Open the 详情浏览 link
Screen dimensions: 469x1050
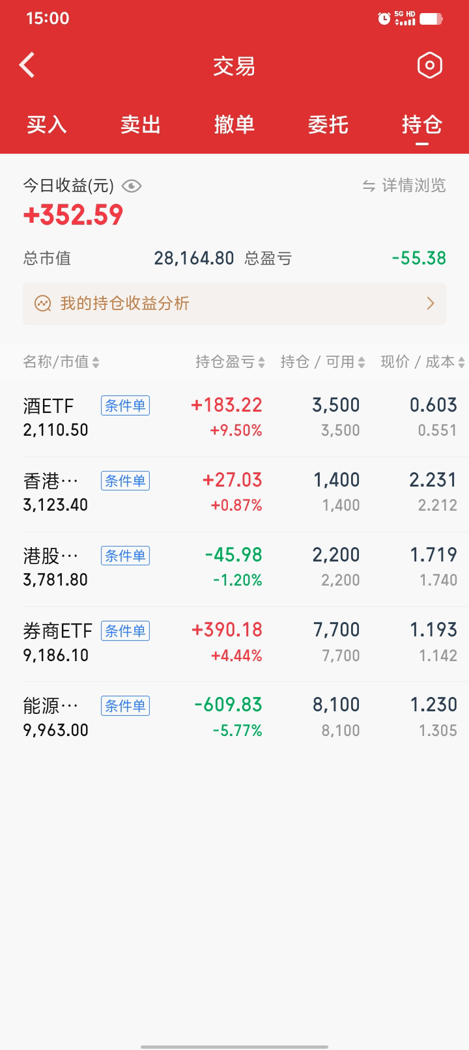[414, 186]
